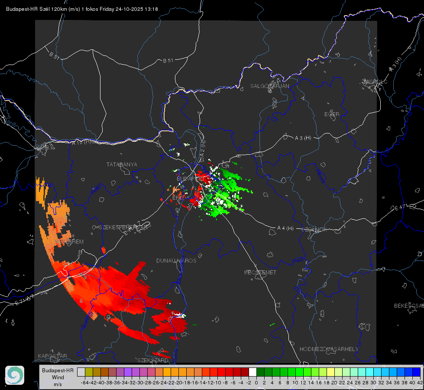This screenshot has height=390, width=424.
Task: Click the BUDAPEST city label on the map
Action: coord(190,179)
